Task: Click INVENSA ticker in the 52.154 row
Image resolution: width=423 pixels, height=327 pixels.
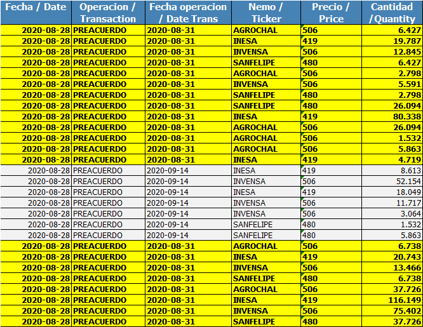Action: click(x=266, y=182)
